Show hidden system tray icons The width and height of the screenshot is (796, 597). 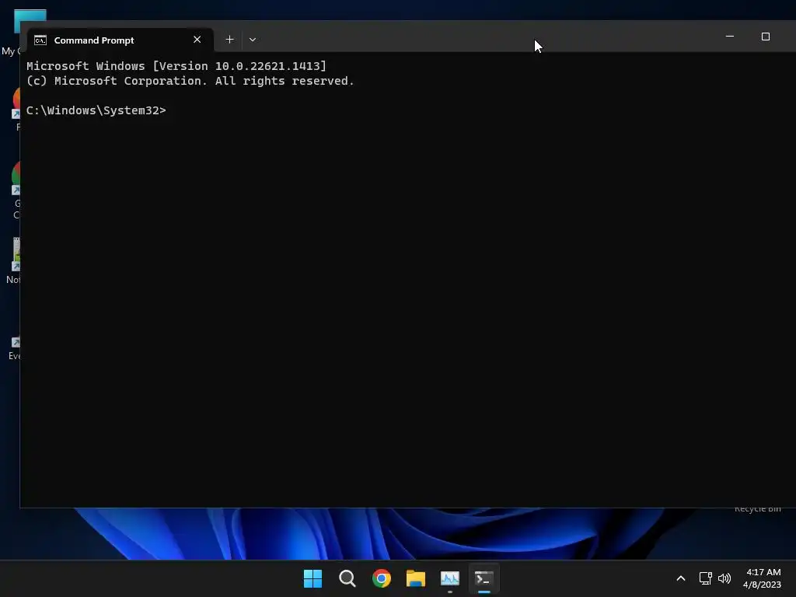click(681, 578)
